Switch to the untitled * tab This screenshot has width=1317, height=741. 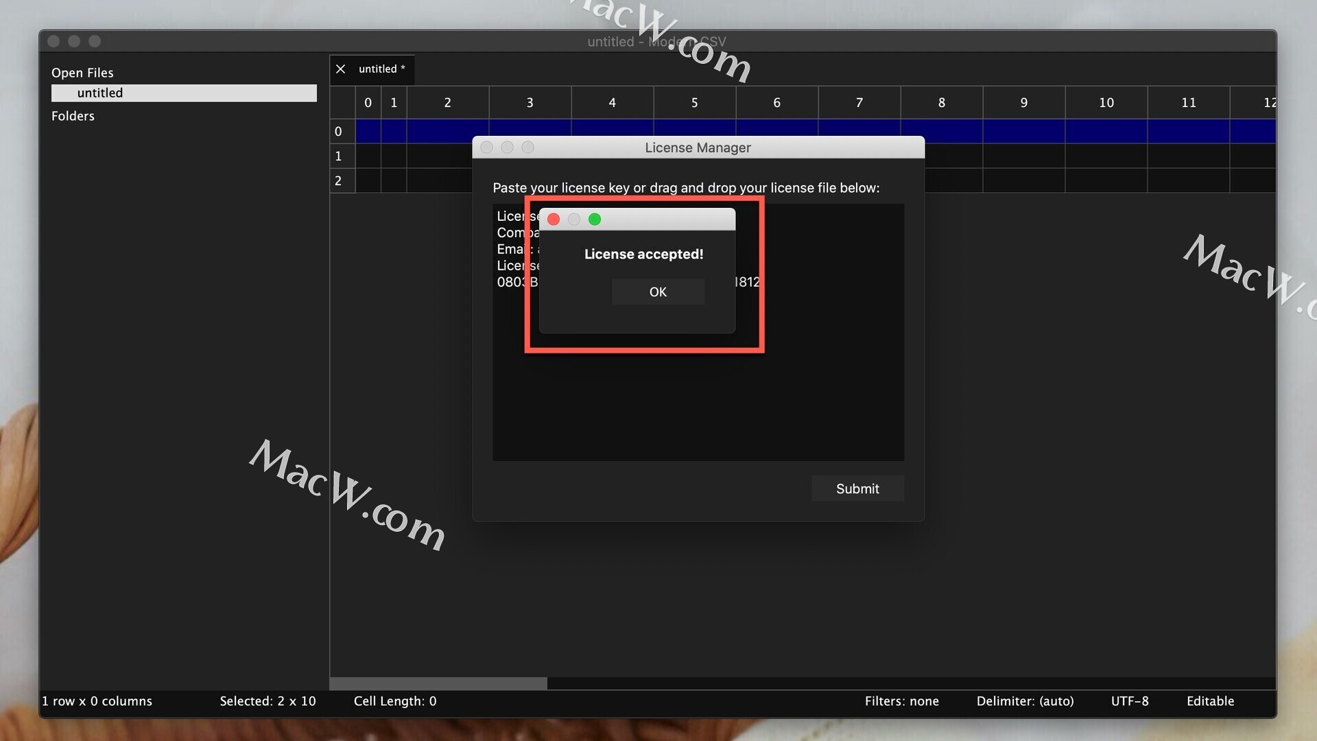(x=382, y=69)
